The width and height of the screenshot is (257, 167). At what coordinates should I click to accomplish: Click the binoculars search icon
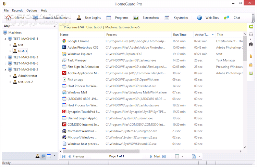tap(251, 44)
